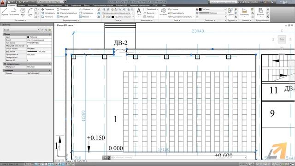This screenshot has height=166, width=295.
Task: Click the Таблица (Table) tool
Action: [x=149, y=17]
